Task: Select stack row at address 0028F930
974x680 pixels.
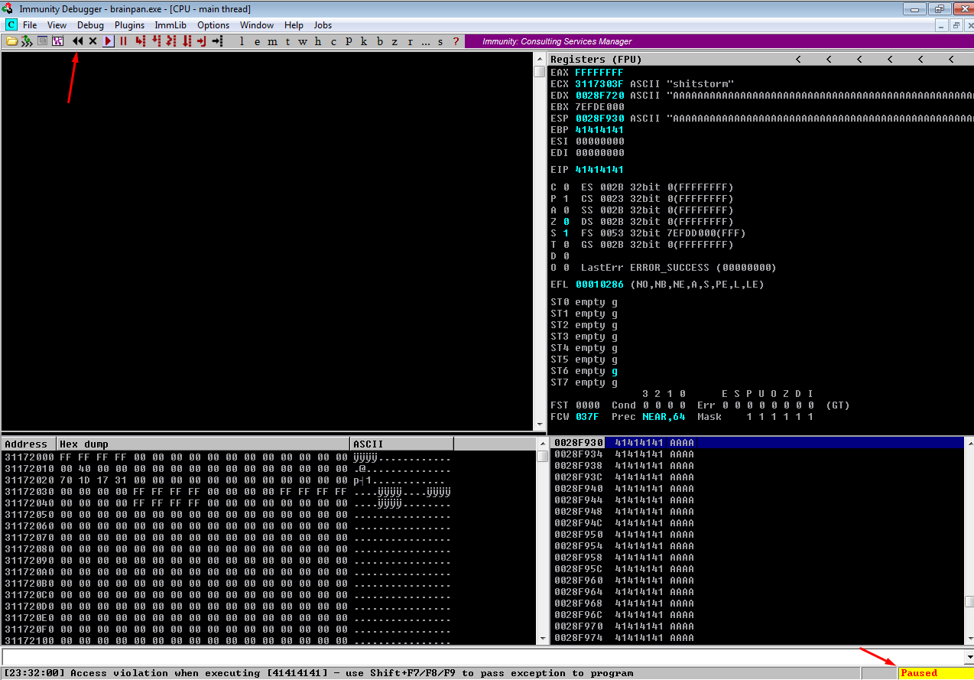Action: (757, 443)
